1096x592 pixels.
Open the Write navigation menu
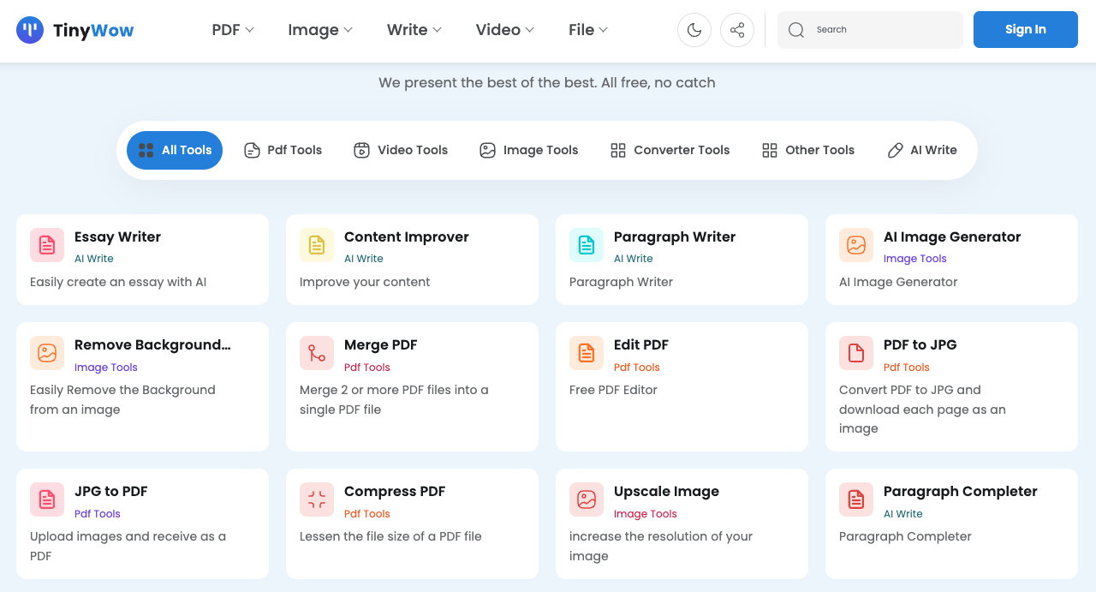coord(414,30)
